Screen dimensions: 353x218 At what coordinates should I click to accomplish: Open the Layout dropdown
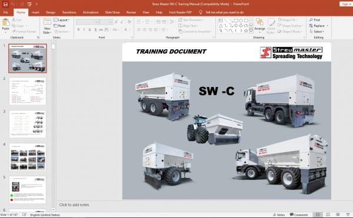pyautogui.click(x=61, y=20)
